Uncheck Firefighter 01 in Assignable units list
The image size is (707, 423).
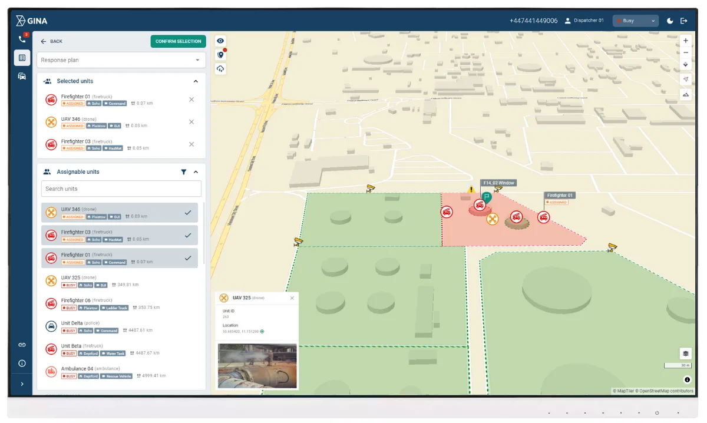(x=189, y=257)
